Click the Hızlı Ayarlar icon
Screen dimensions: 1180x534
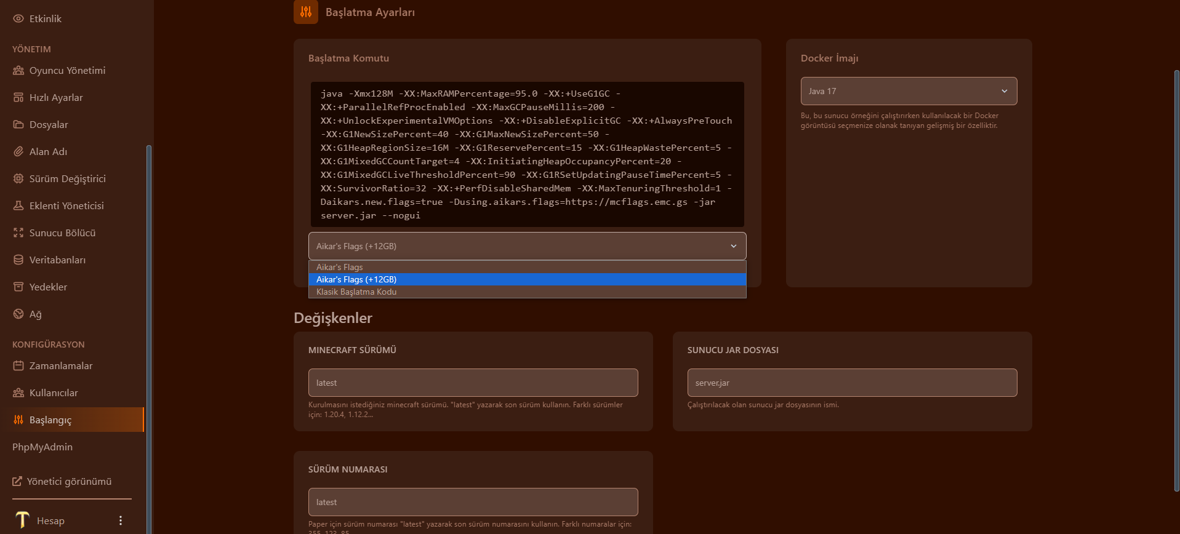click(18, 97)
